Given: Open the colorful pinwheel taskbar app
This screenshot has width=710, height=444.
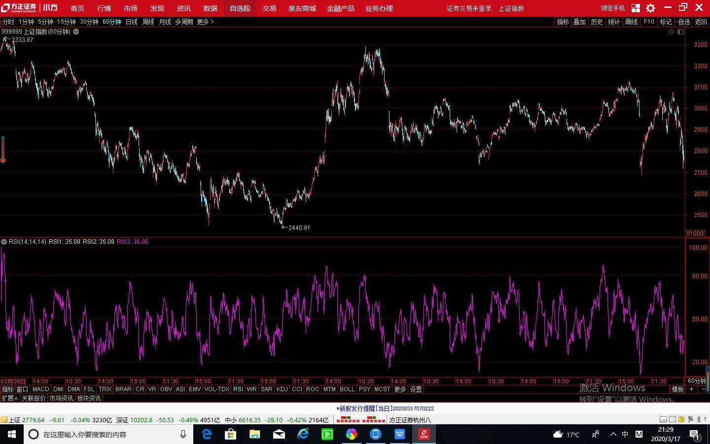Looking at the screenshot, I should 351,434.
